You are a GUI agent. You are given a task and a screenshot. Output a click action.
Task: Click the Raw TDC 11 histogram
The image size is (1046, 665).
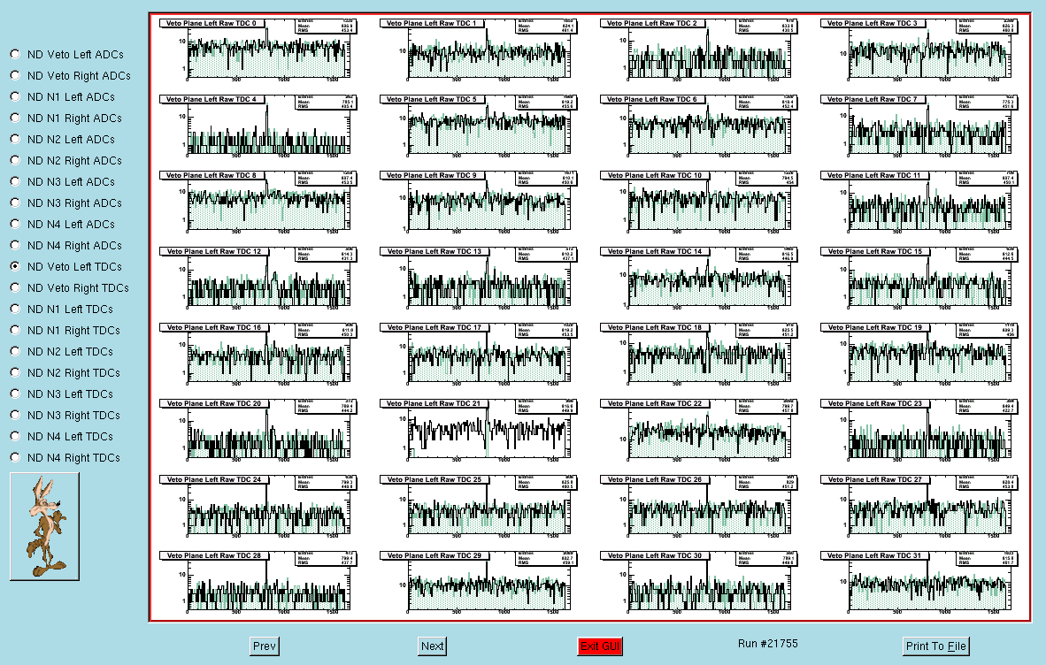919,204
